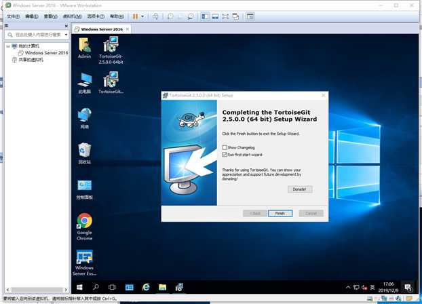Select the Windows Server Essentials desktop icon
The image size is (422, 304).
pyautogui.click(x=85, y=263)
